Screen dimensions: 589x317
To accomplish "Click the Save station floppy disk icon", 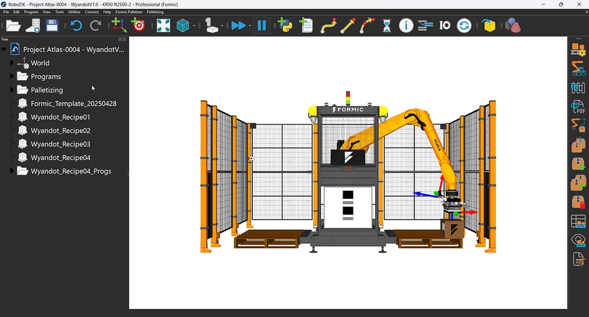I will [52, 25].
